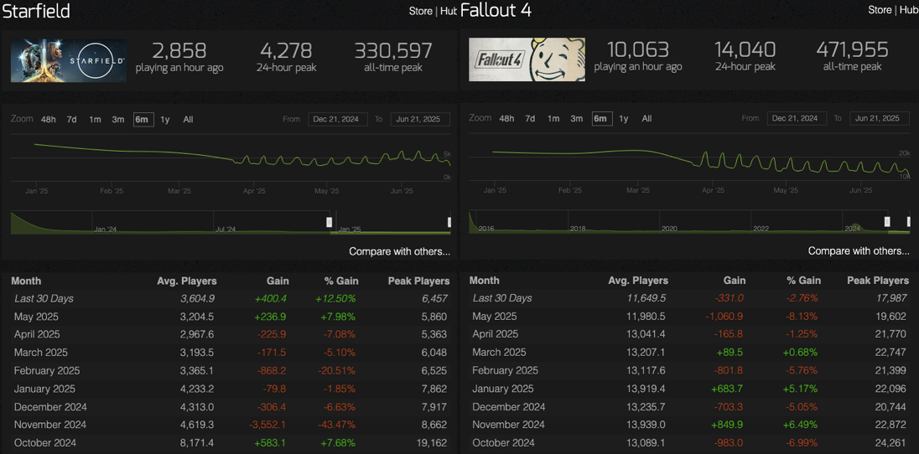Set Fallout 4 chart zoom to 3m

[x=577, y=119]
